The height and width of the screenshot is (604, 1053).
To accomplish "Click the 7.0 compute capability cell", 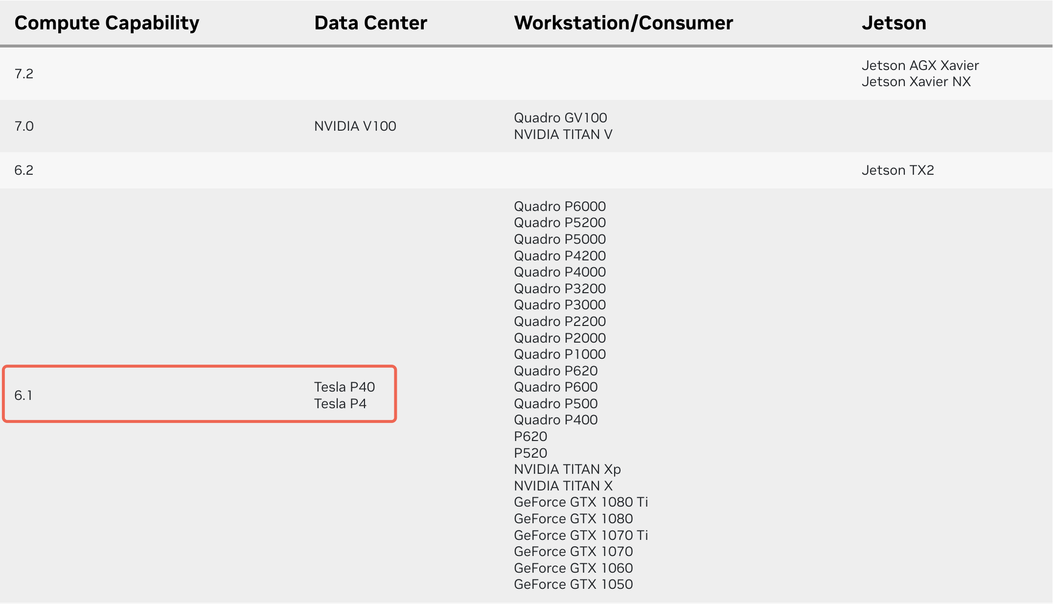I will coord(24,126).
